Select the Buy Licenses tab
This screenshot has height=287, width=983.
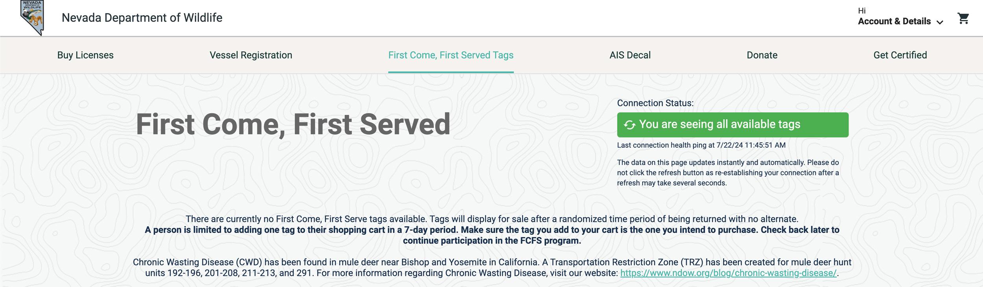click(85, 55)
